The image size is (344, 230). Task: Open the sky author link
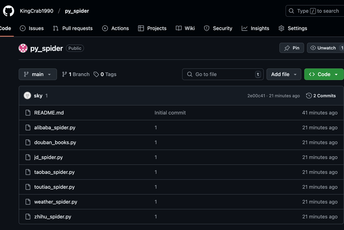pyautogui.click(x=38, y=96)
